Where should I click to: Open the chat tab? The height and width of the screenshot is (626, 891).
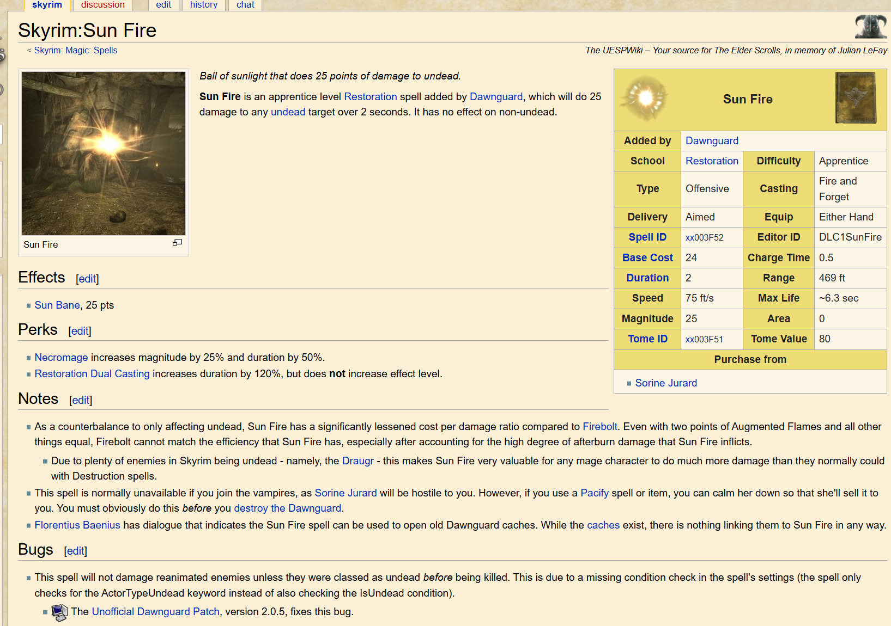pyautogui.click(x=245, y=5)
